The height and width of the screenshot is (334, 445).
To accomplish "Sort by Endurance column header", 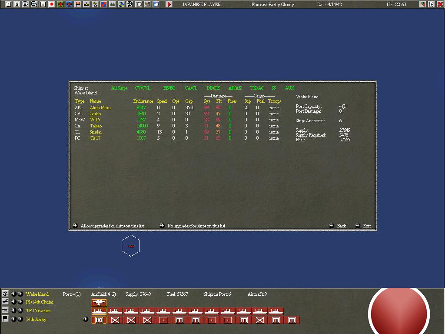I will pyautogui.click(x=143, y=101).
